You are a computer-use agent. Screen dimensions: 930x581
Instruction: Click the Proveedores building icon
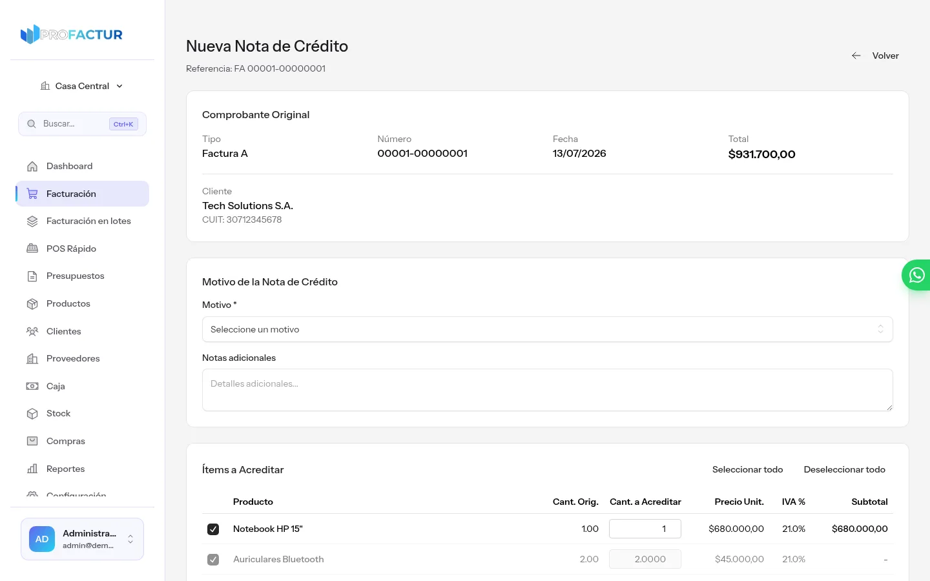pos(32,359)
